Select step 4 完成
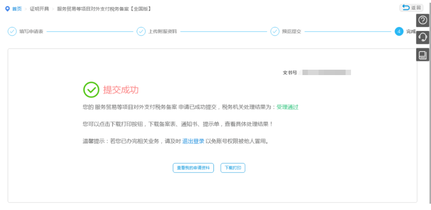Screen dimensions: 431x210 tap(405, 31)
